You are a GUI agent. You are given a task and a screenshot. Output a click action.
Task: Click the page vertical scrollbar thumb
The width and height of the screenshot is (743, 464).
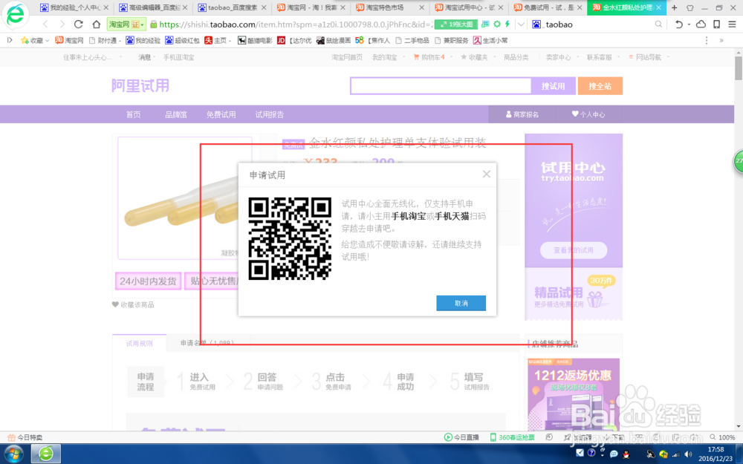tap(739, 68)
